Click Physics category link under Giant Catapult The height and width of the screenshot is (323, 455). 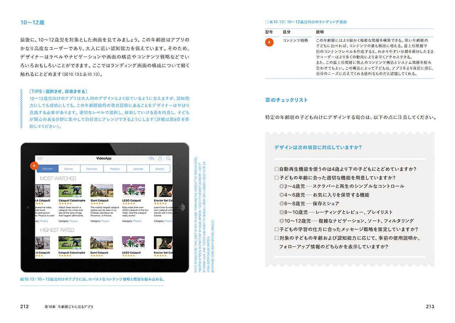point(105,221)
